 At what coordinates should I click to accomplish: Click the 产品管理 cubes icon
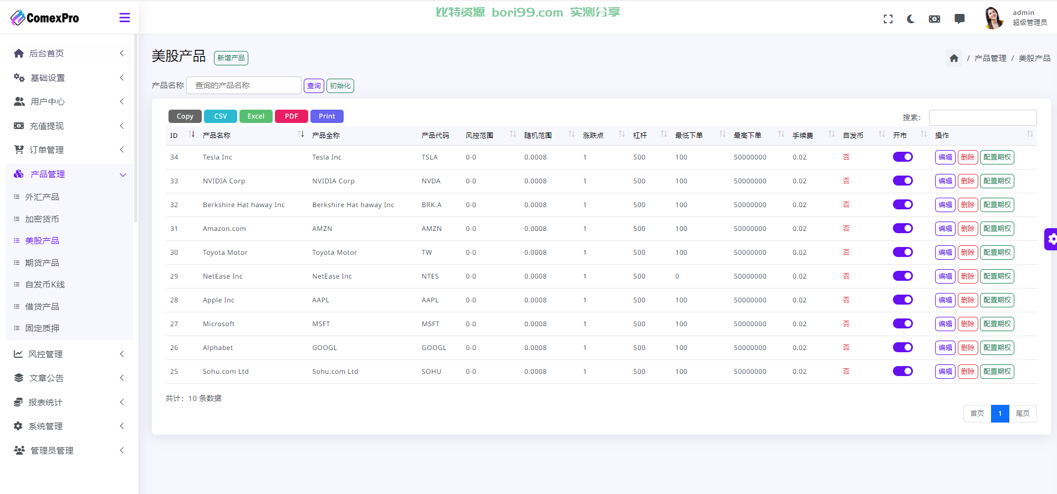[19, 174]
